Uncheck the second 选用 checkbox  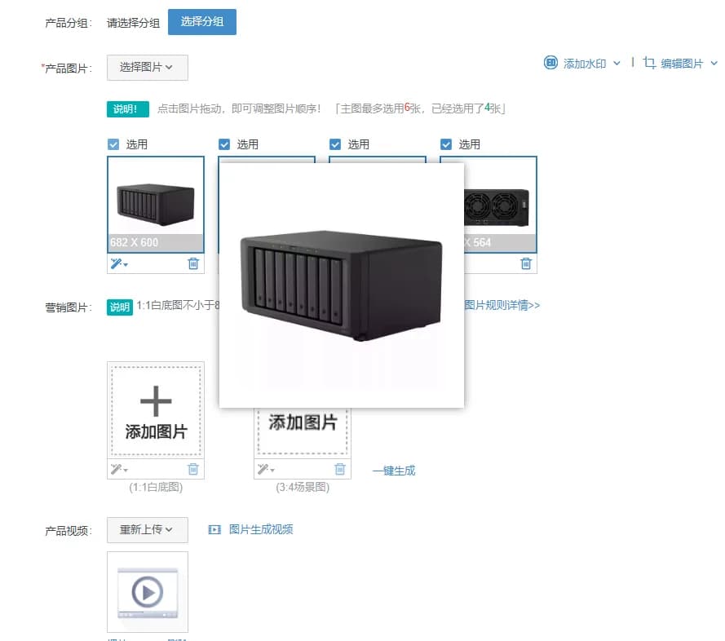[224, 144]
